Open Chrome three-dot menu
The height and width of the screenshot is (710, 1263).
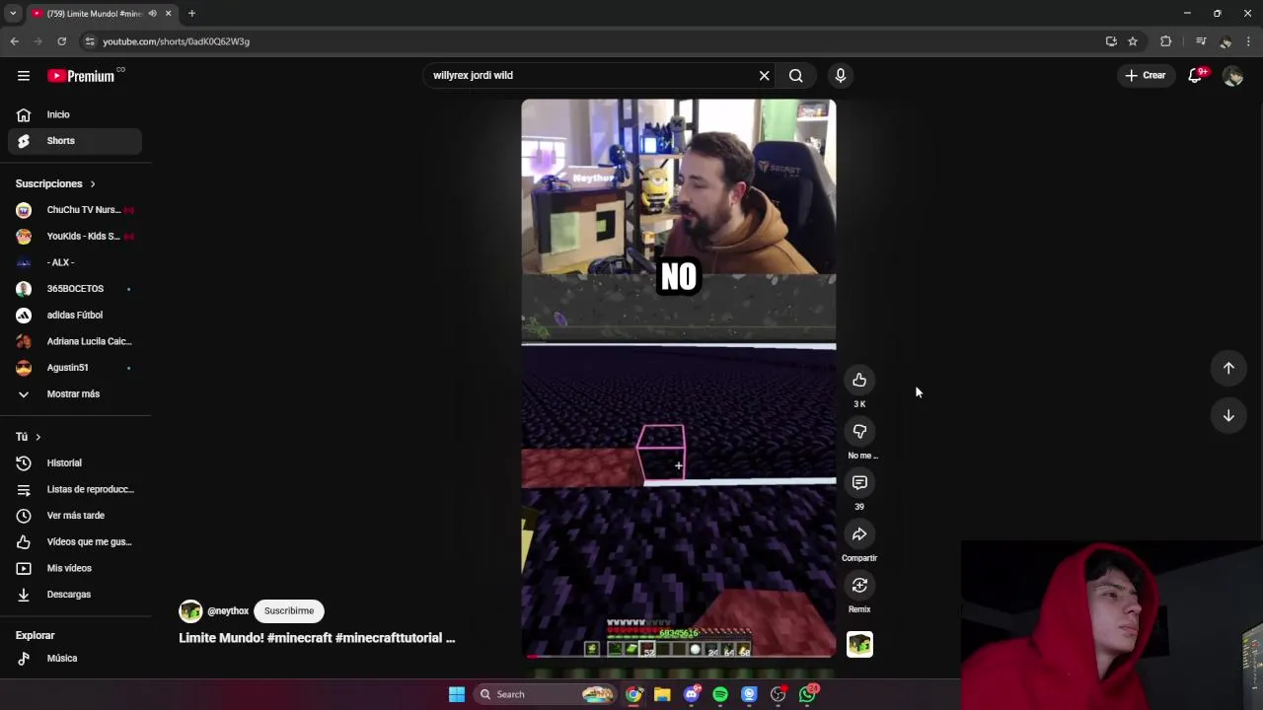1249,41
